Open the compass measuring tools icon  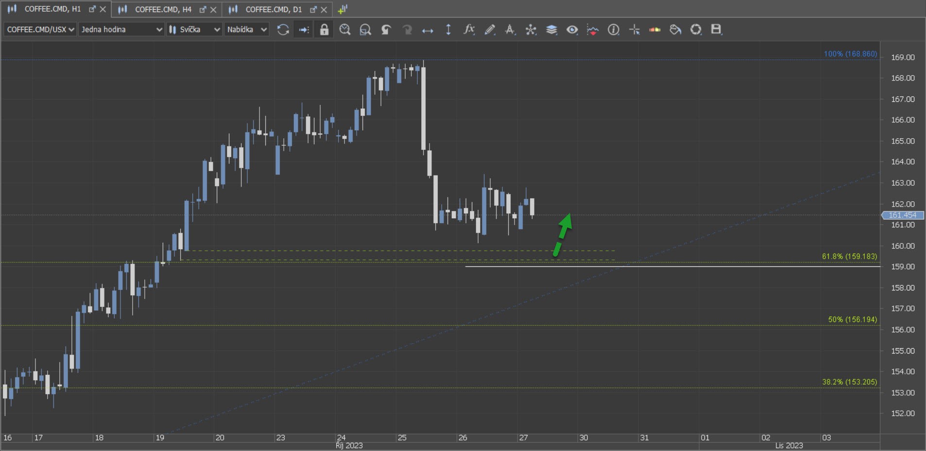point(510,30)
